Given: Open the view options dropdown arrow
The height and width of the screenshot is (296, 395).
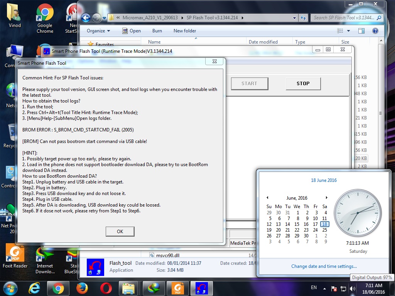Looking at the screenshot, I should [x=349, y=31].
